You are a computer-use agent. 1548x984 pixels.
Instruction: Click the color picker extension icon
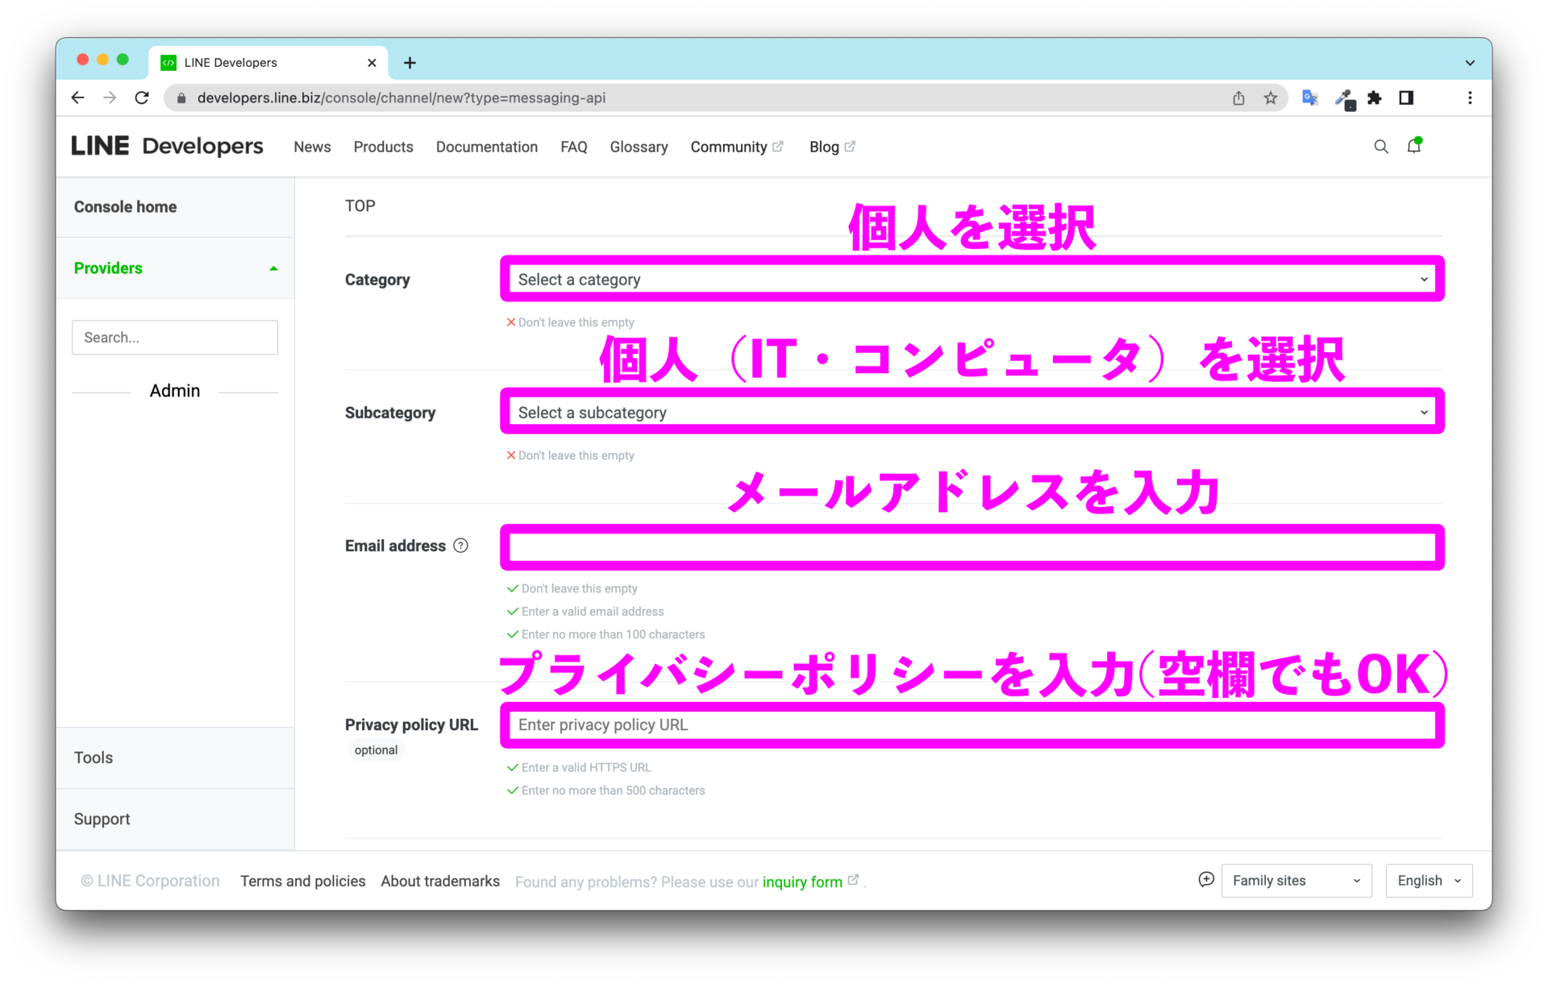point(1344,98)
